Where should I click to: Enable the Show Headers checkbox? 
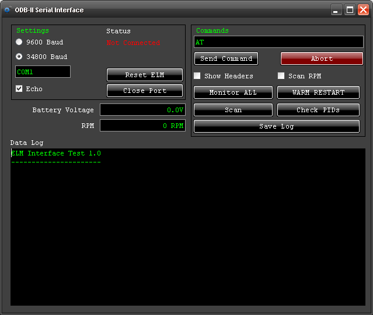click(x=197, y=76)
